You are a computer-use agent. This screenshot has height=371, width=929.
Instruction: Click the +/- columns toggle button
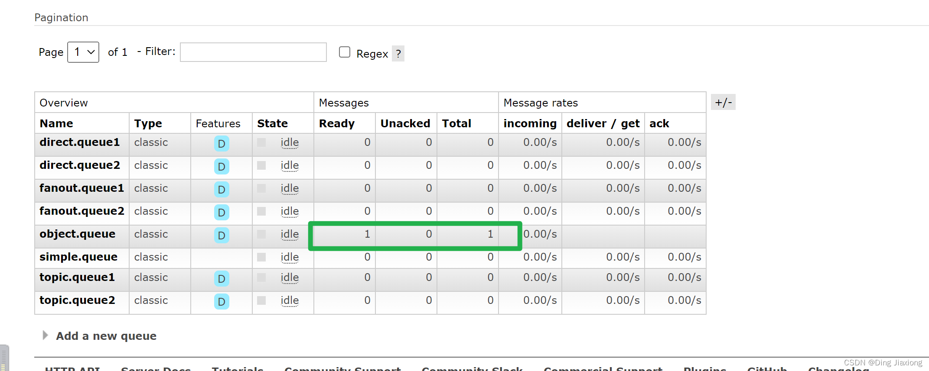pos(723,103)
